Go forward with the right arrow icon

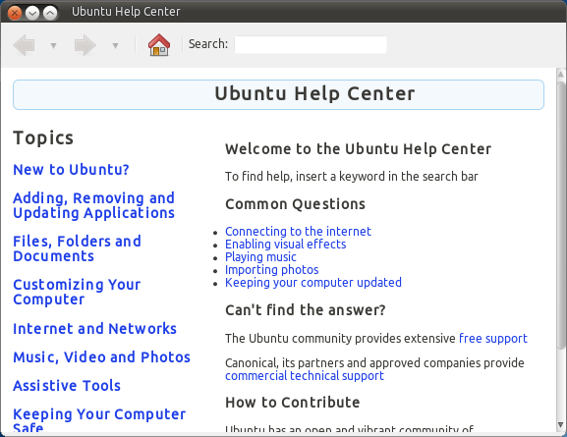coord(85,45)
